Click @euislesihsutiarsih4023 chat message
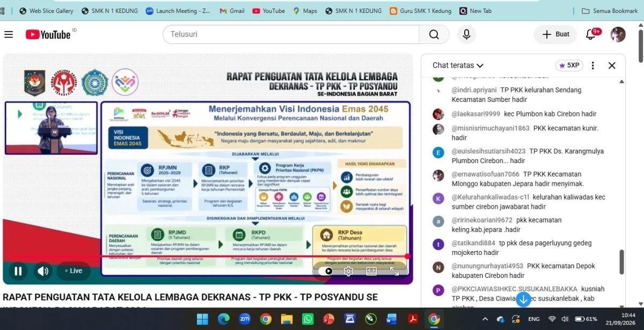The width and height of the screenshot is (644, 330). 529,156
